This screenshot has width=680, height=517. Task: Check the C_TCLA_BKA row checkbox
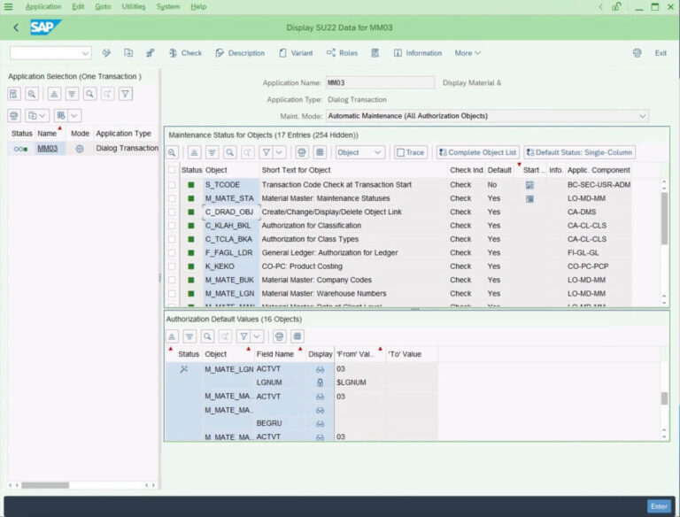coord(172,239)
